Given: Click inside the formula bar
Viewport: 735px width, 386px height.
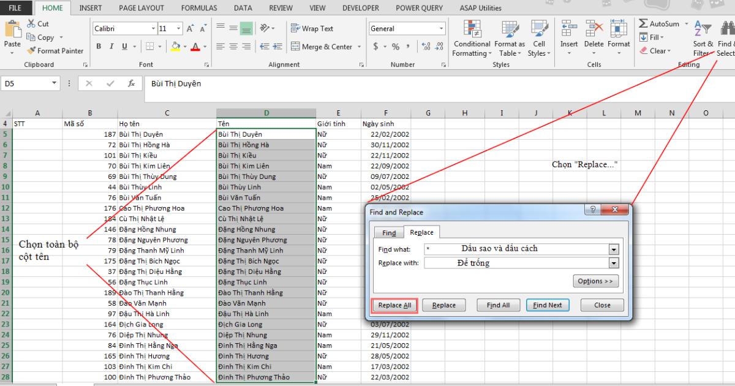Looking at the screenshot, I should (245, 84).
